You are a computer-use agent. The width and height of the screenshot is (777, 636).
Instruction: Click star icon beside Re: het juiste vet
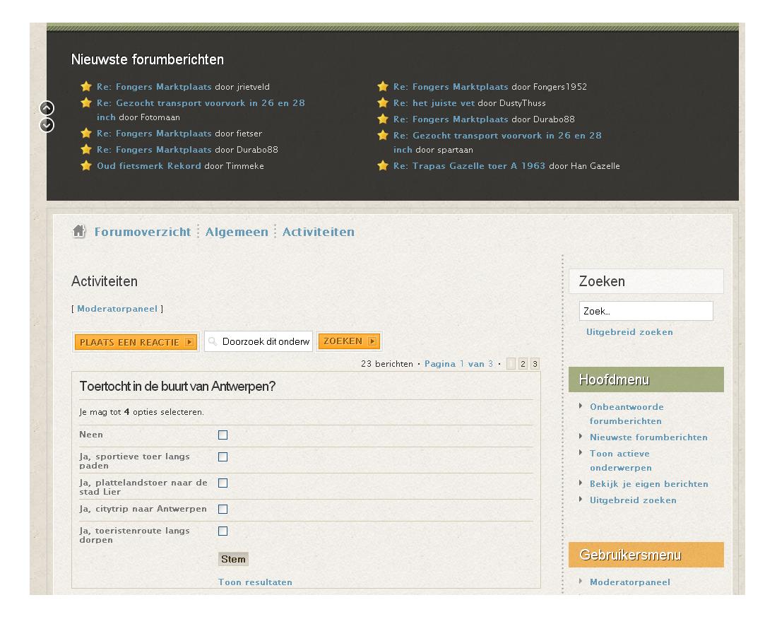click(x=383, y=103)
